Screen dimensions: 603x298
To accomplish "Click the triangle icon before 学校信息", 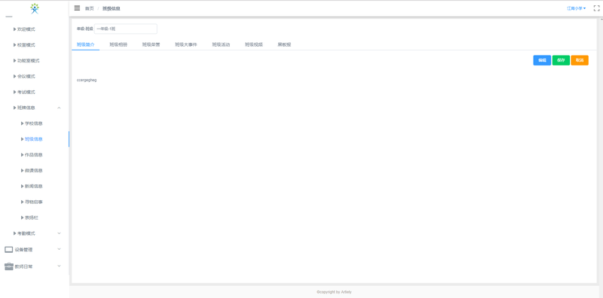I will 23,123.
